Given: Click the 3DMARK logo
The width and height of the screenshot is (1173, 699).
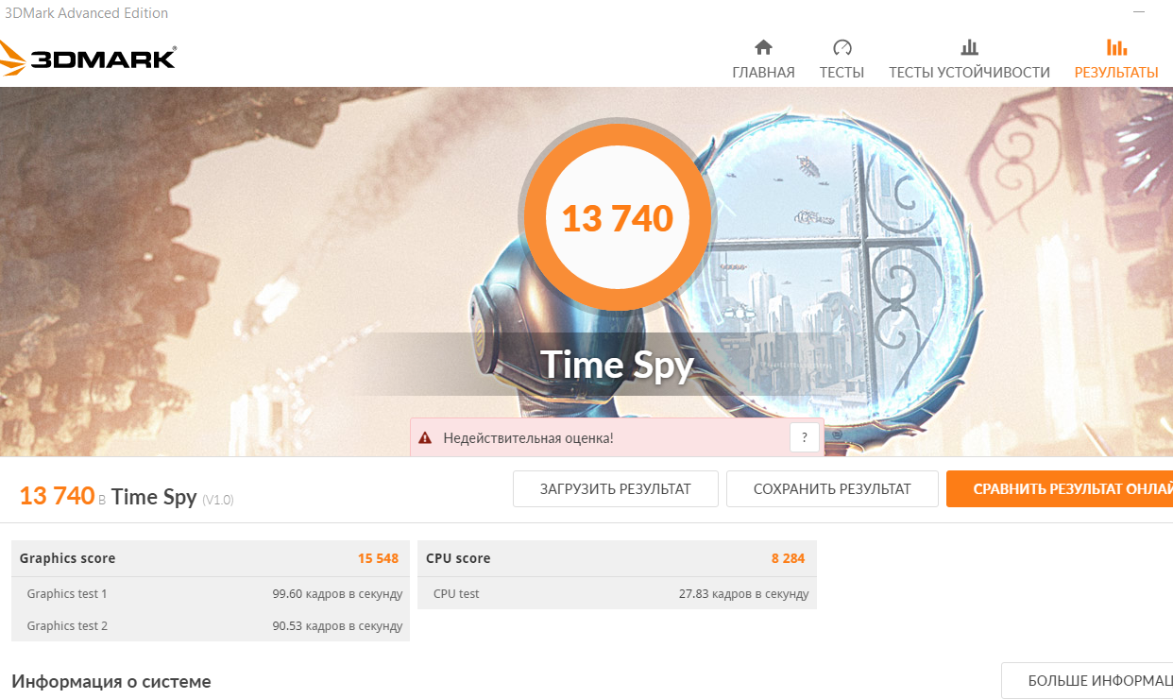Looking at the screenshot, I should click(x=88, y=58).
